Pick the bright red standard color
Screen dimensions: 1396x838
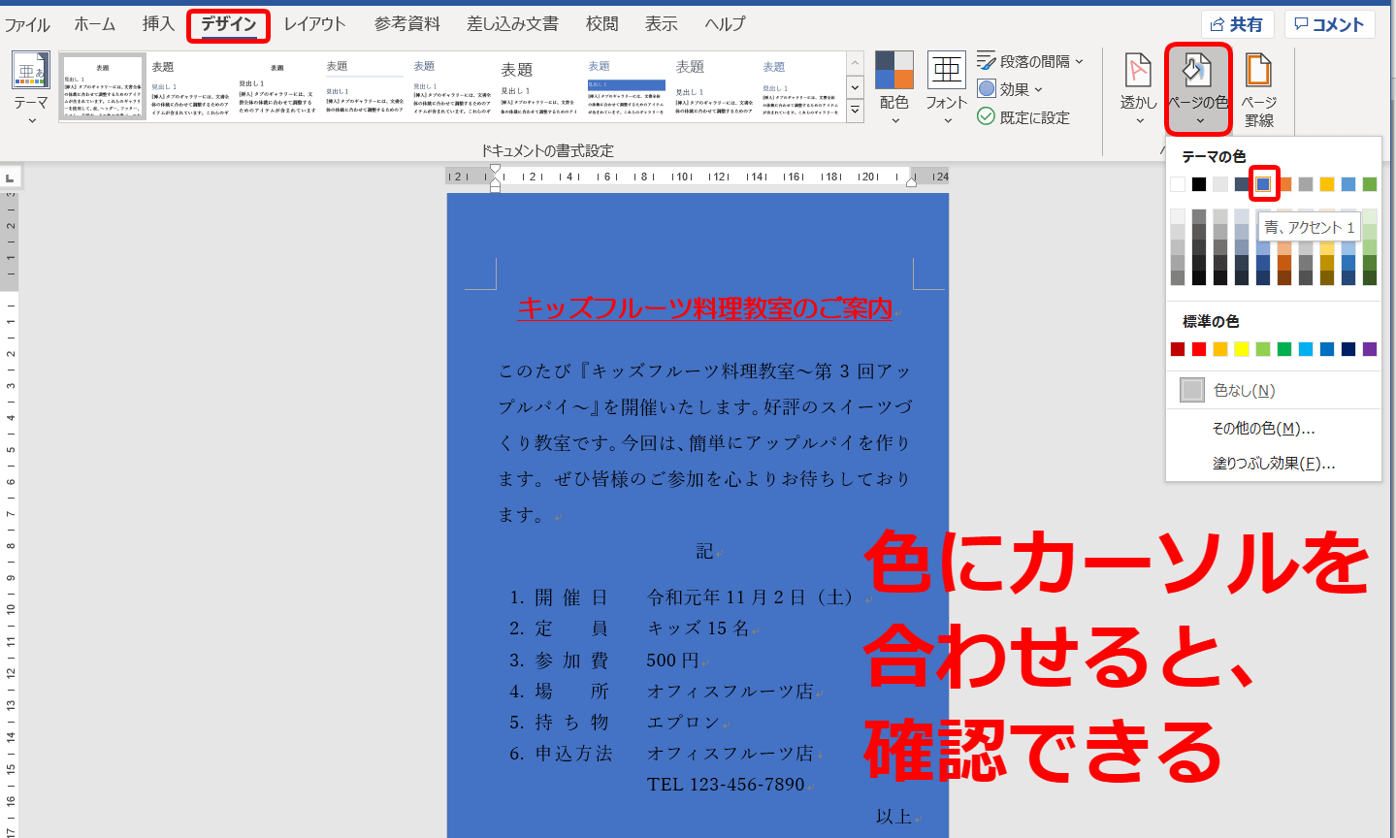point(1199,349)
